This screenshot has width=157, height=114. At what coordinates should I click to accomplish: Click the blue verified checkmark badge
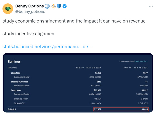65,6
